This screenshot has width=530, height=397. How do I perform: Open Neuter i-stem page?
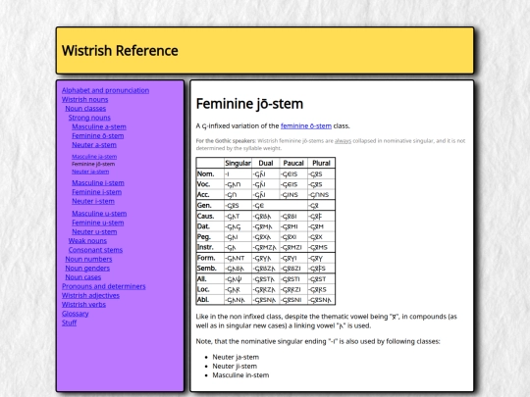pos(93,201)
